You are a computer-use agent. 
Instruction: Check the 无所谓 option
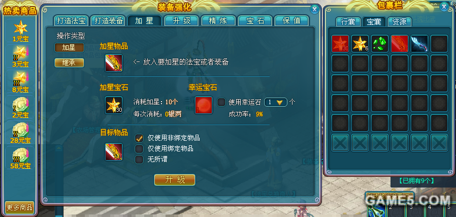pyautogui.click(x=139, y=159)
